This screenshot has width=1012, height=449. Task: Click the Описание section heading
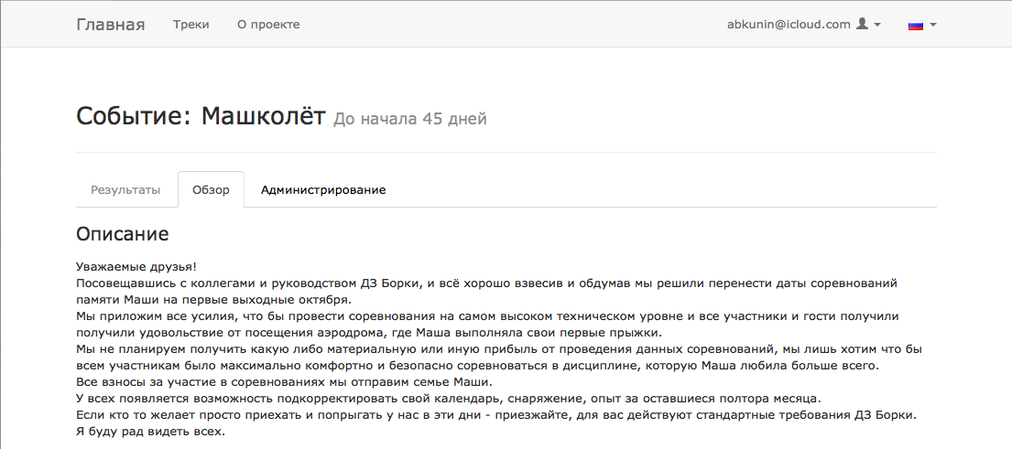coord(123,233)
